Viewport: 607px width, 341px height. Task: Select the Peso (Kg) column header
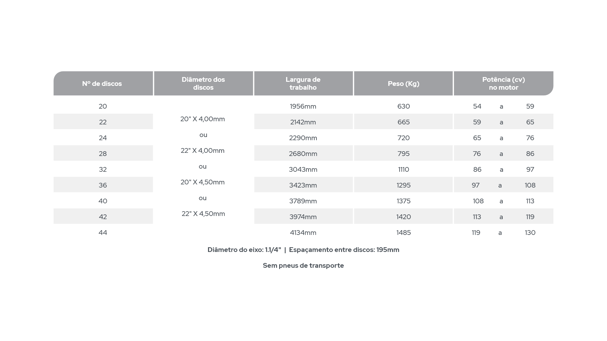[403, 83]
